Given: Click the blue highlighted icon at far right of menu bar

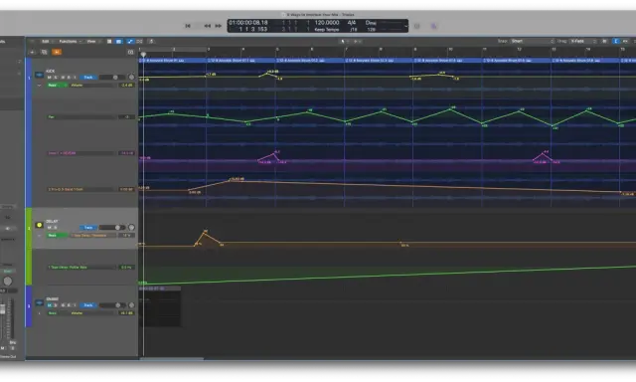Looking at the screenshot, I should tap(616, 41).
